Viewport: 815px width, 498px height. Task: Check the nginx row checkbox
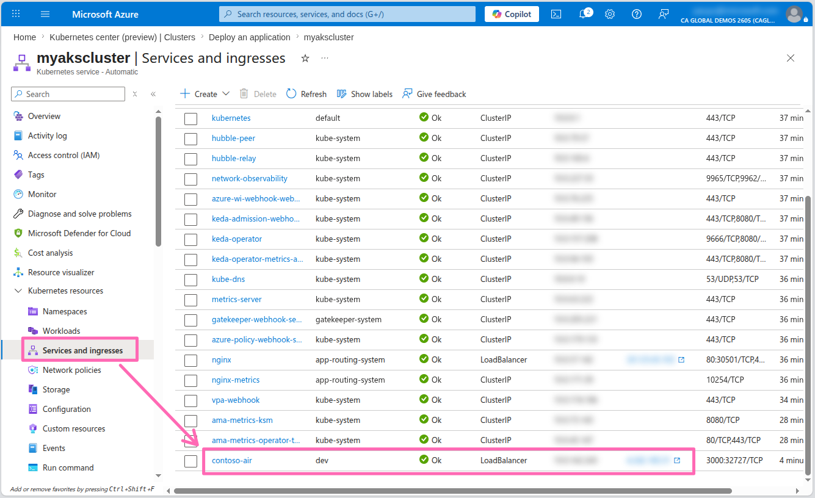190,360
